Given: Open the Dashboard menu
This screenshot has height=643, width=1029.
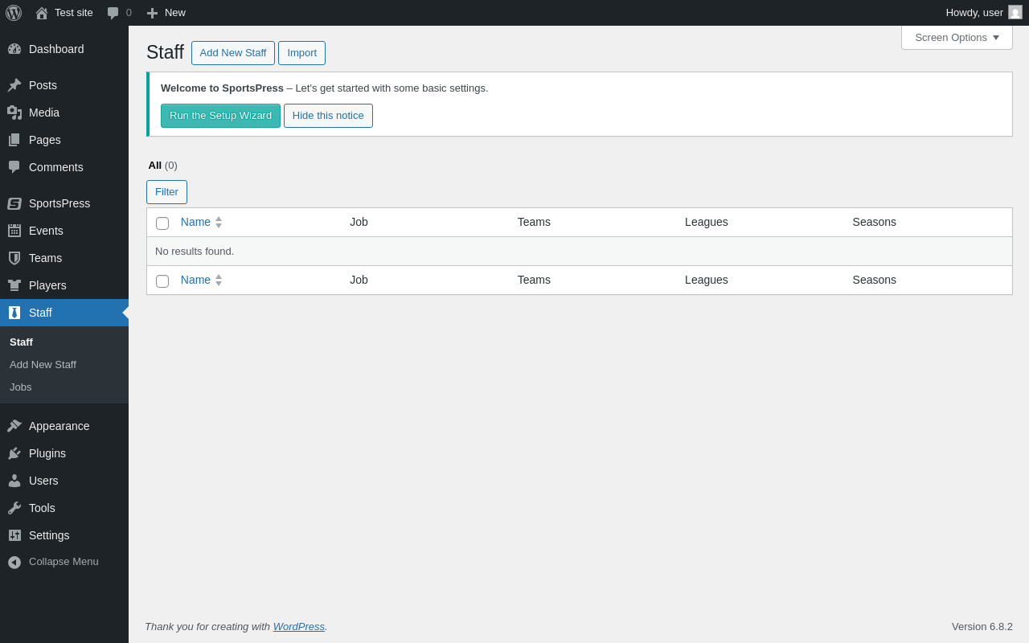Looking at the screenshot, I should [64, 49].
